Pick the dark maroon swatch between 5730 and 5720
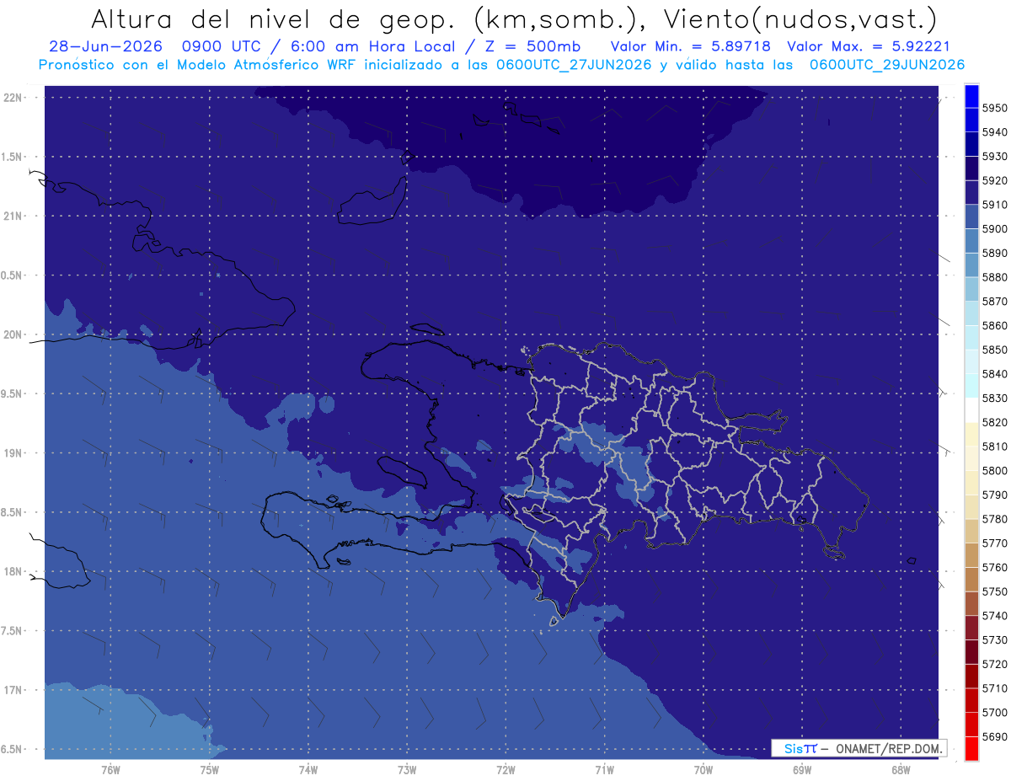The image size is (1011, 781). tap(971, 651)
